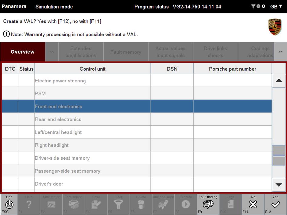Open the GB language dropdown
This screenshot has height=215, width=287.
pyautogui.click(x=276, y=7)
